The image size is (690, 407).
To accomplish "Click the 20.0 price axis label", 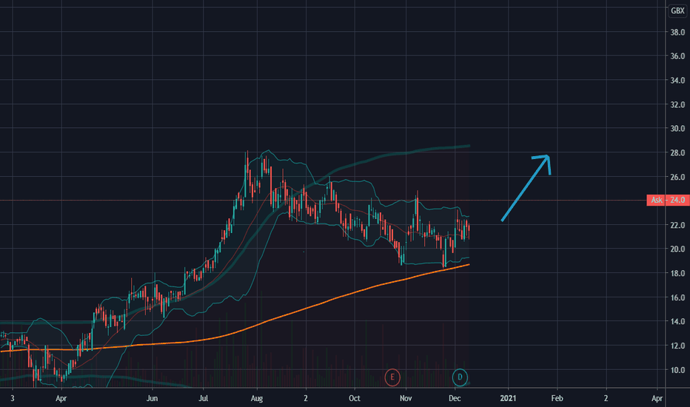I will click(x=677, y=249).
